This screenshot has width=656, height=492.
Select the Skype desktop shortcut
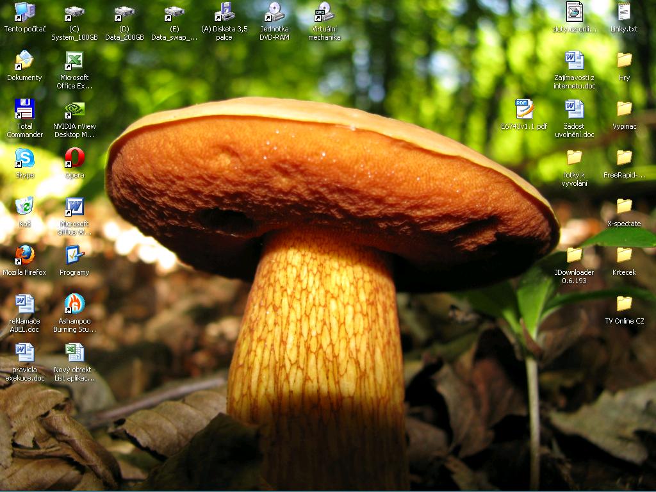click(24, 158)
